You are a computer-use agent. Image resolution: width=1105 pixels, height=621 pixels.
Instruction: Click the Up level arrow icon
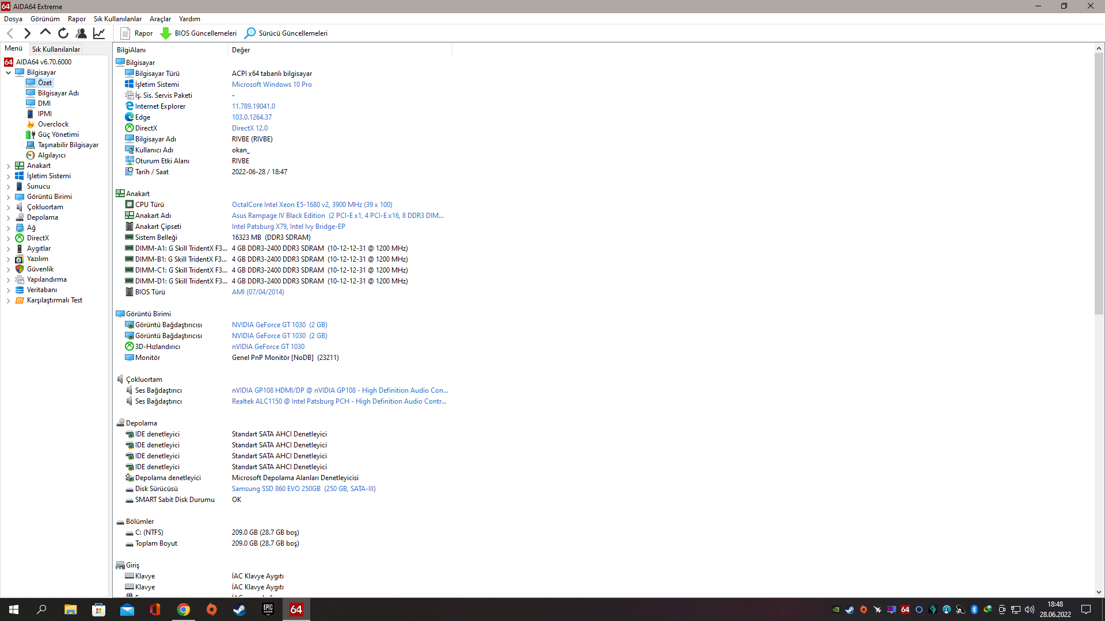tap(45, 33)
